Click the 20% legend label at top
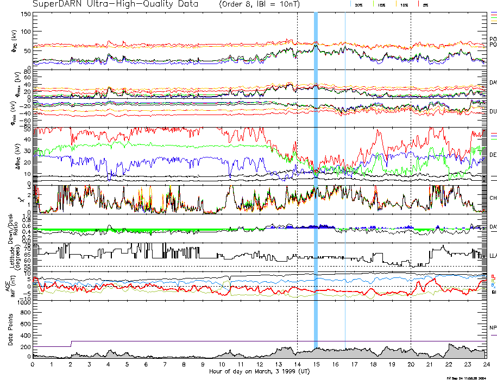The width and height of the screenshot is (497, 380). (x=358, y=5)
